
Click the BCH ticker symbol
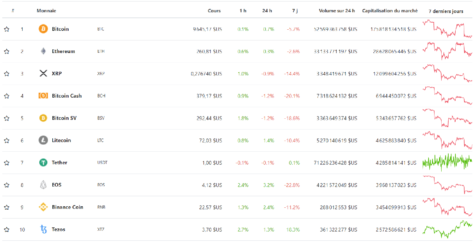click(x=101, y=96)
